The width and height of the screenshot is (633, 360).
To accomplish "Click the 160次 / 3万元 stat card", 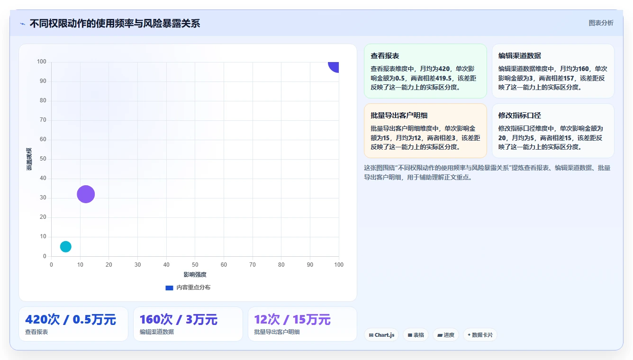I will click(188, 324).
